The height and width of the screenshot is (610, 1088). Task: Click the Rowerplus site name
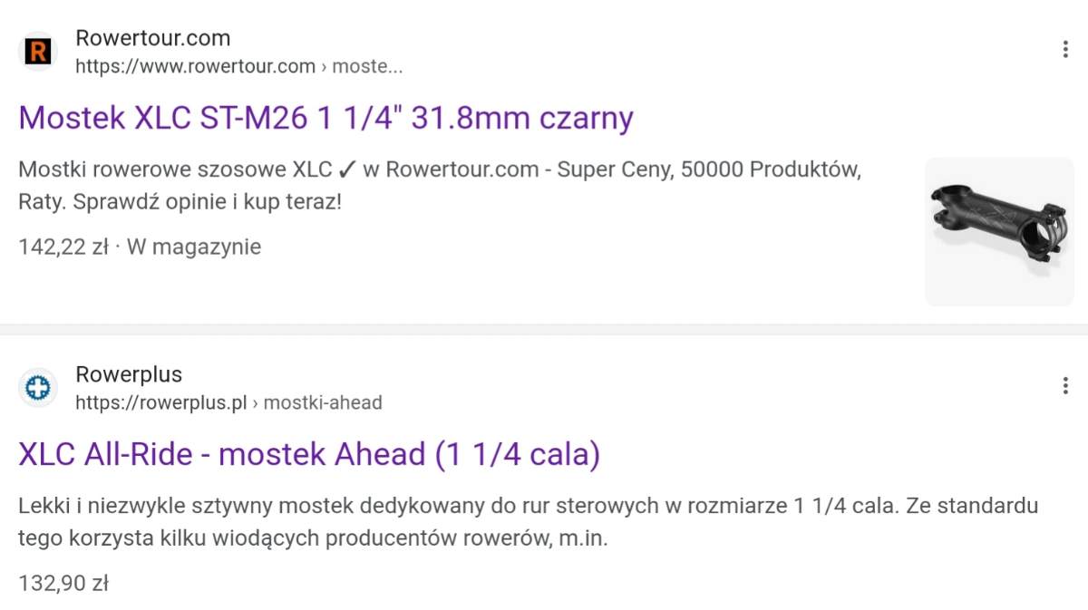(129, 374)
